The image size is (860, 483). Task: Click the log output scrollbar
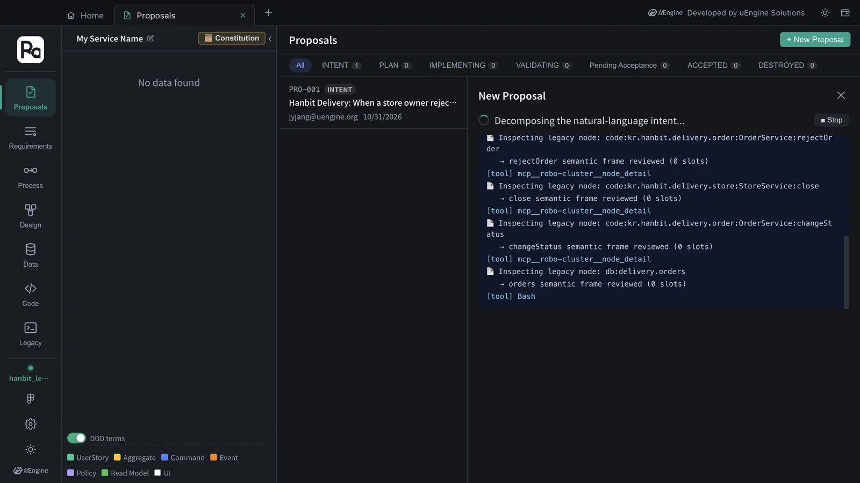(847, 273)
